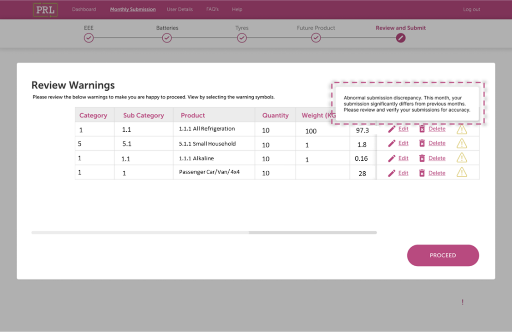The height and width of the screenshot is (332, 512).
Task: Click trash icon on Alkaline row
Action: [422, 158]
